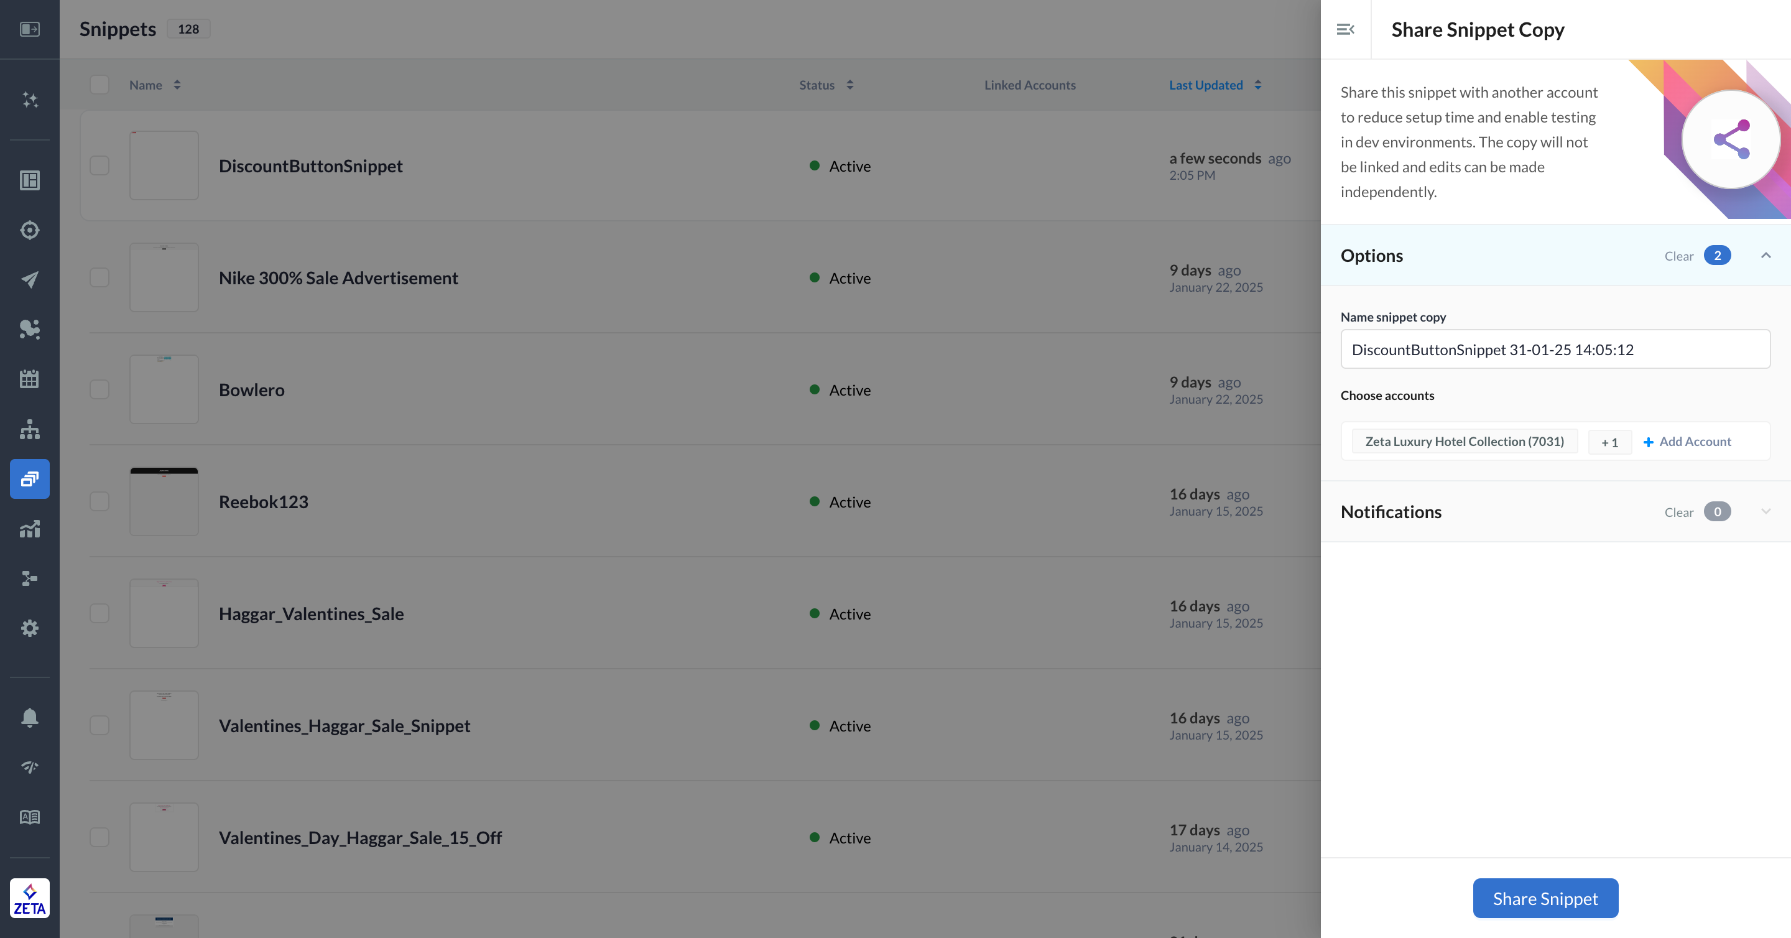
Task: Click the Notifications section heading
Action: pos(1391,512)
